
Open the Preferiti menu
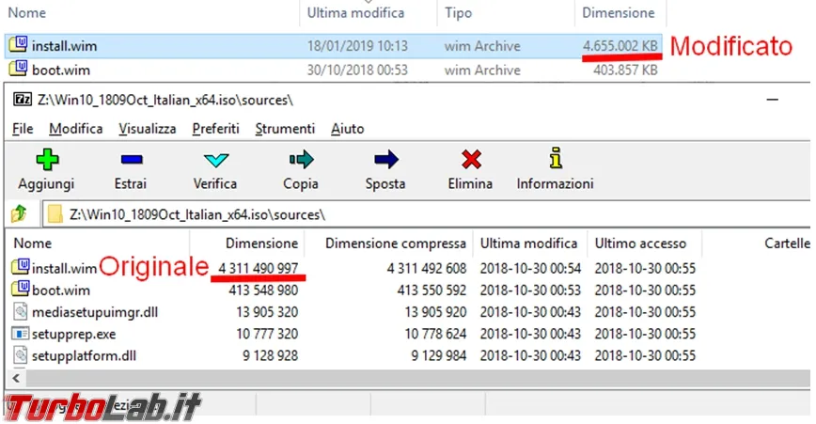point(215,129)
